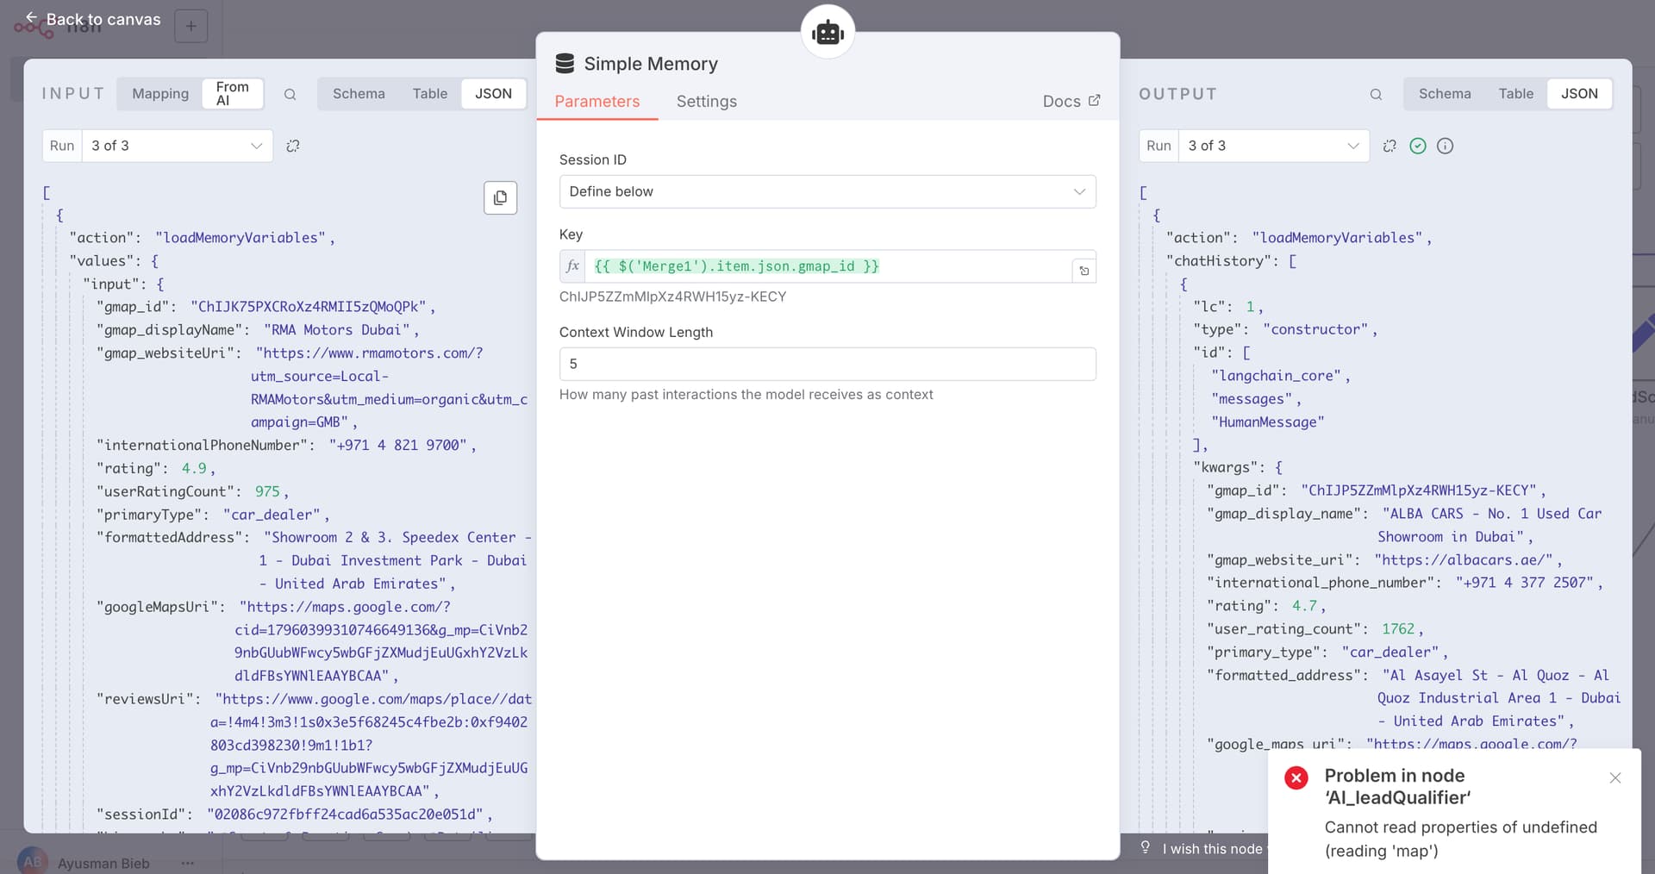Open the input Run selector showing 3 of 3
Image resolution: width=1655 pixels, height=874 pixels.
coord(177,146)
